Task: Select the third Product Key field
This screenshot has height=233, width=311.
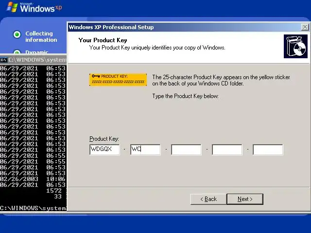Action: [x=186, y=150]
